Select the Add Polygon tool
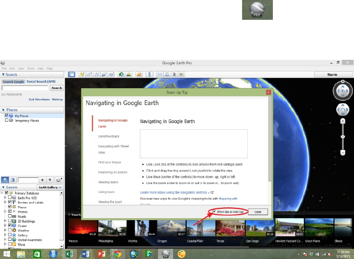This screenshot has height=259, width=354. coord(89,74)
